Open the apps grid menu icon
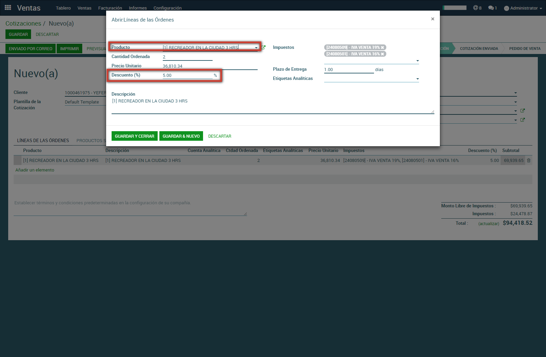Image resolution: width=546 pixels, height=357 pixels. coord(8,8)
